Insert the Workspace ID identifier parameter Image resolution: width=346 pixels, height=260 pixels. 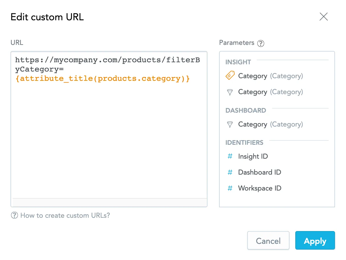click(260, 188)
